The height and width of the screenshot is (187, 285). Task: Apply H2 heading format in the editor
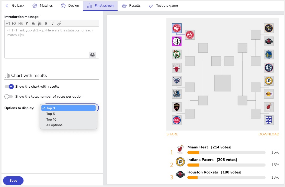coord(14,24)
